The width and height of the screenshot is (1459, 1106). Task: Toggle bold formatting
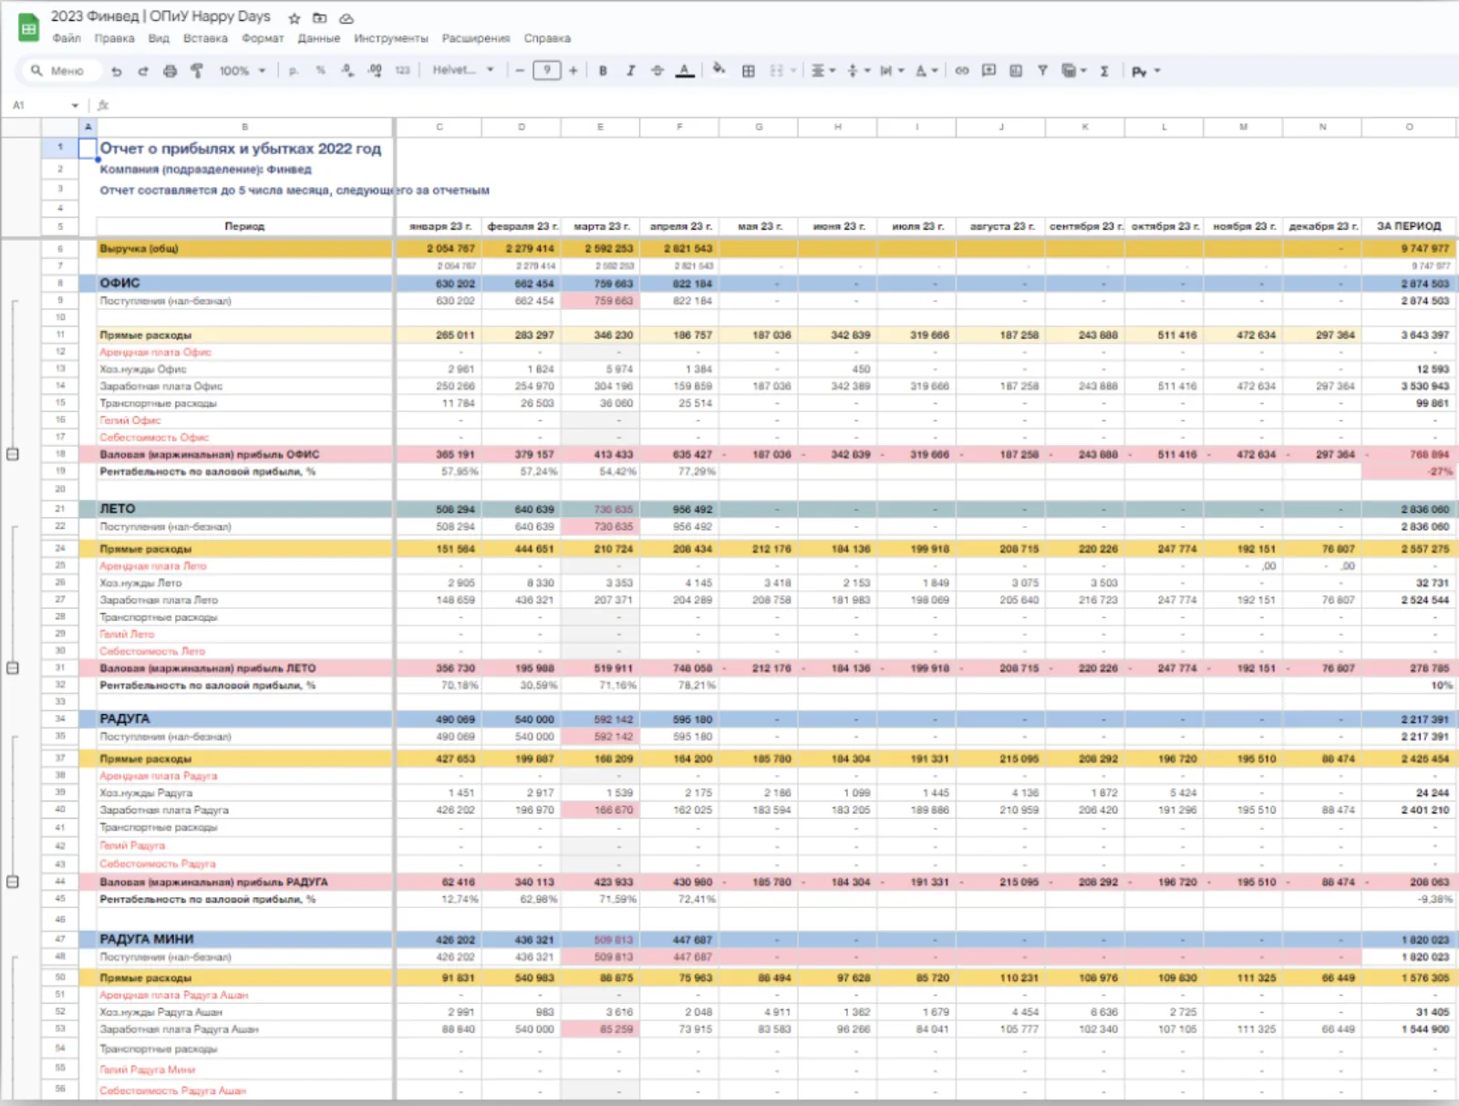[603, 71]
